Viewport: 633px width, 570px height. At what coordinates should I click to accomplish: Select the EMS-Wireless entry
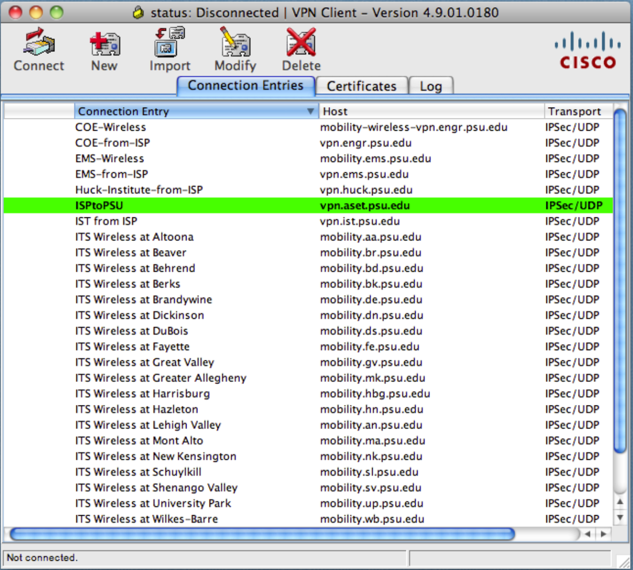click(x=308, y=158)
